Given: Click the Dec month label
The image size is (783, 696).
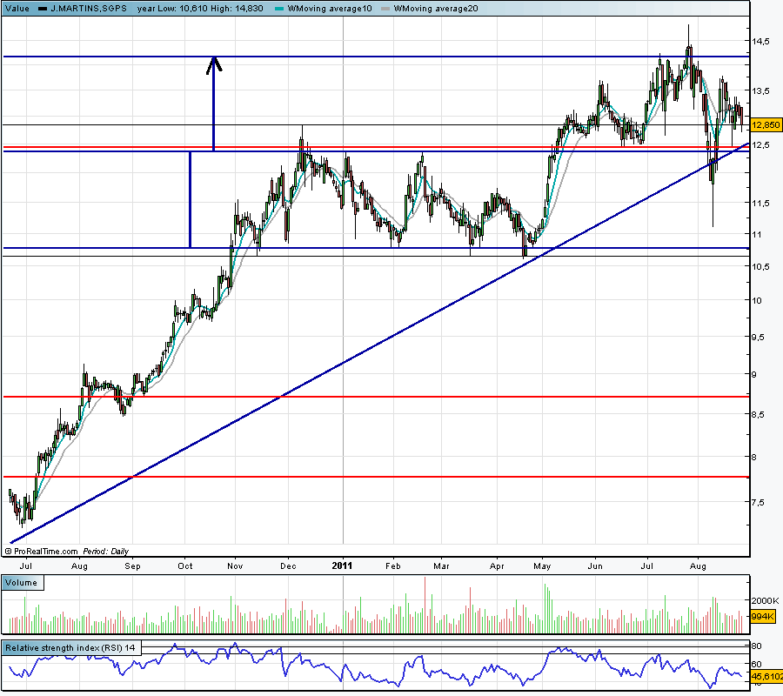Looking at the screenshot, I should 288,566.
